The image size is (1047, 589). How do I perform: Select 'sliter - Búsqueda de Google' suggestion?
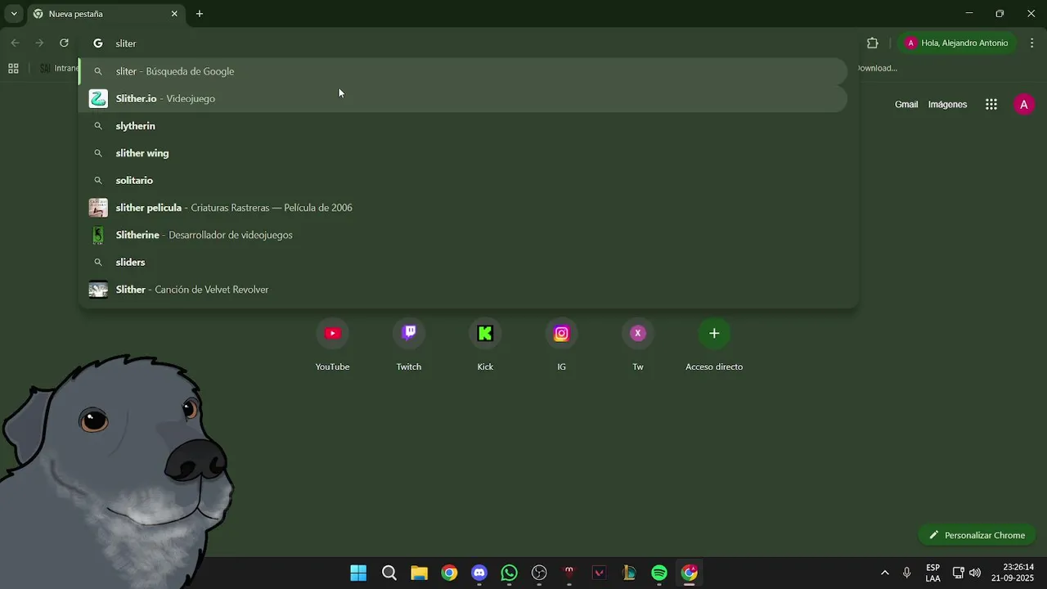point(463,71)
